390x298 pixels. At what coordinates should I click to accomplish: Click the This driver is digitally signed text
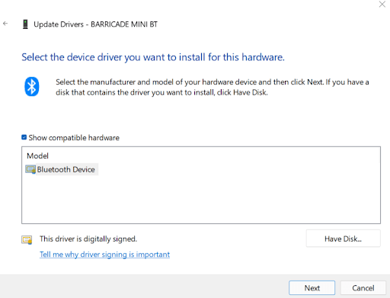88,239
